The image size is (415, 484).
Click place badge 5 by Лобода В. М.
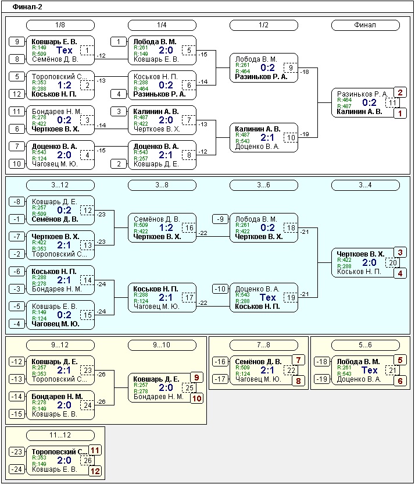pyautogui.click(x=400, y=360)
